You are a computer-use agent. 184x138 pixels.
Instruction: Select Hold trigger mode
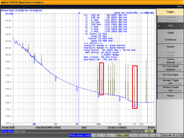click(170, 26)
